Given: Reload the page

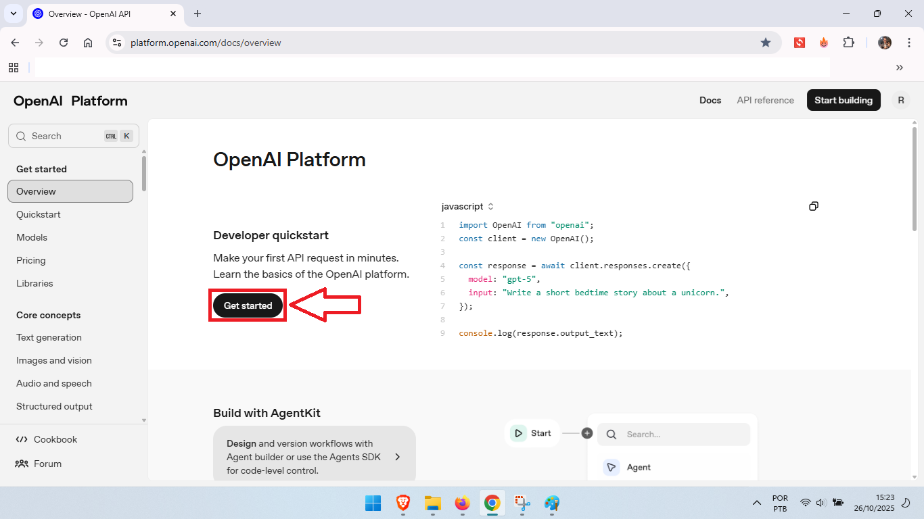Looking at the screenshot, I should 64,43.
